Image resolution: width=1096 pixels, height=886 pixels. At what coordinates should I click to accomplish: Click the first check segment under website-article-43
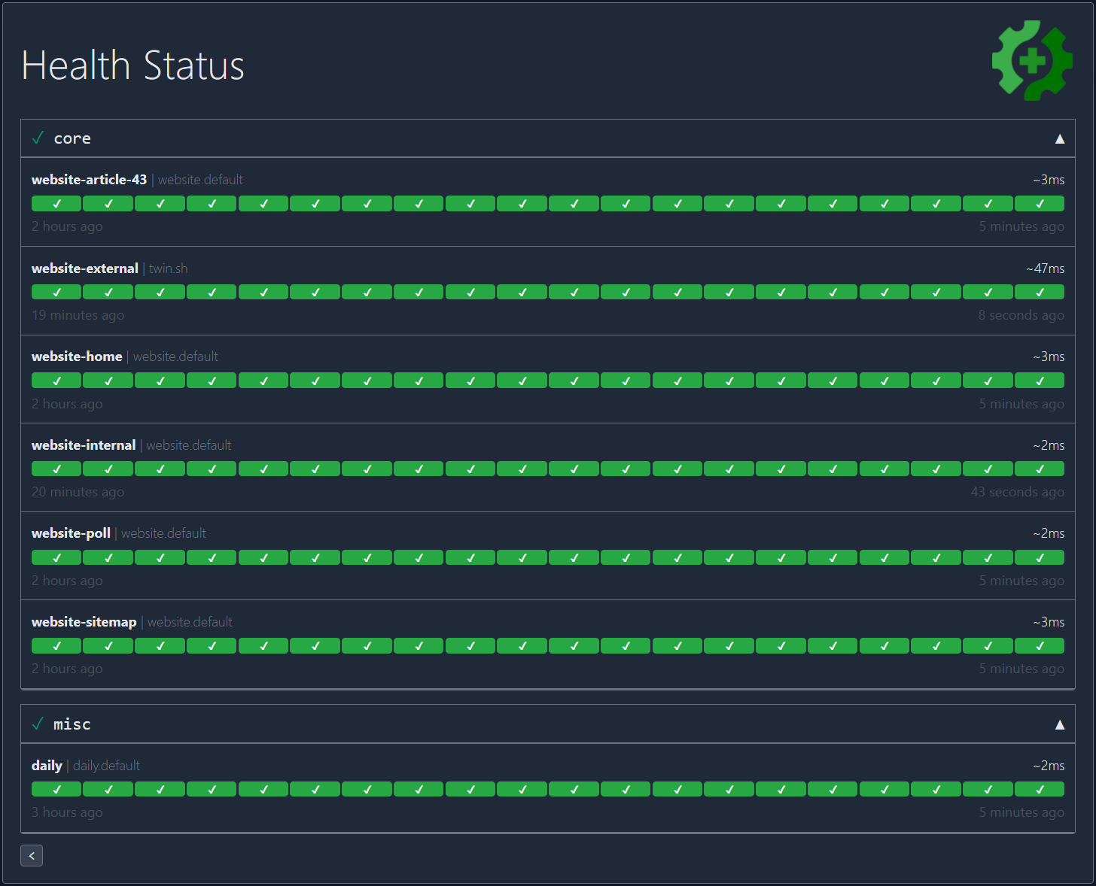[56, 203]
